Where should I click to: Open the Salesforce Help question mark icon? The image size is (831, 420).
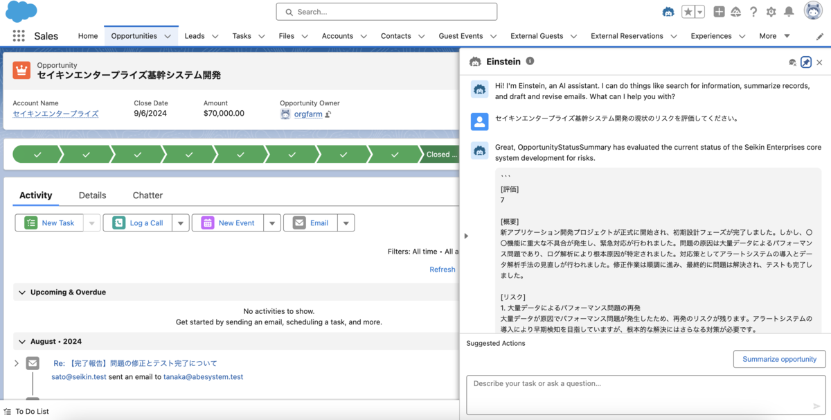pos(753,12)
